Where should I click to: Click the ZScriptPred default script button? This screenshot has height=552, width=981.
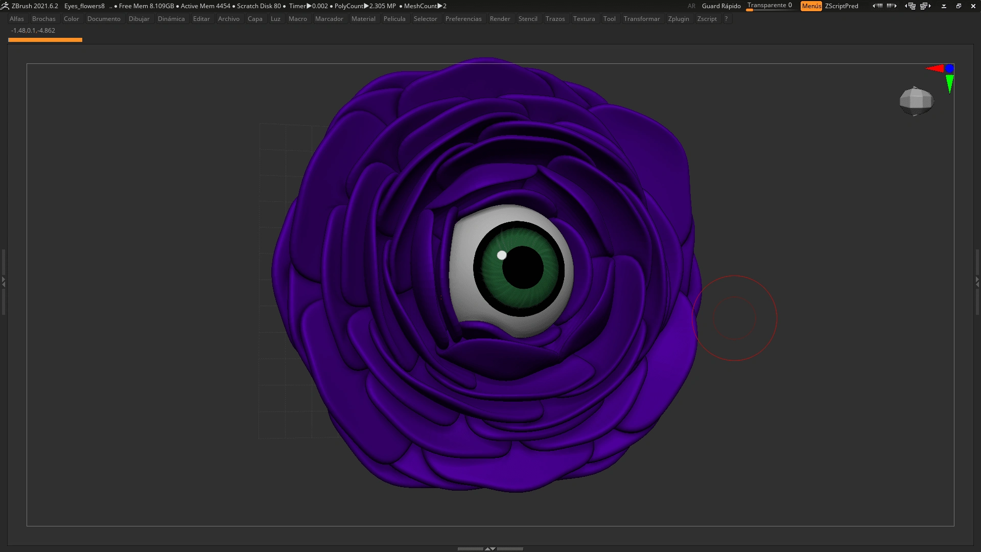[842, 6]
